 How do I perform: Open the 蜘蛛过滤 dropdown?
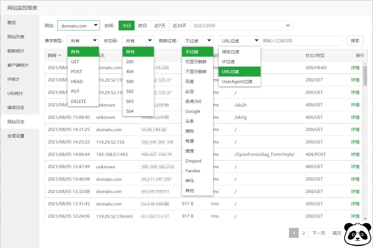coord(197,41)
